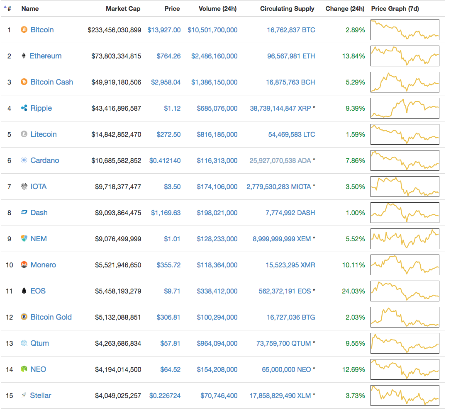Sort by Change (24h) column header
The image size is (451, 410).
pyautogui.click(x=345, y=9)
